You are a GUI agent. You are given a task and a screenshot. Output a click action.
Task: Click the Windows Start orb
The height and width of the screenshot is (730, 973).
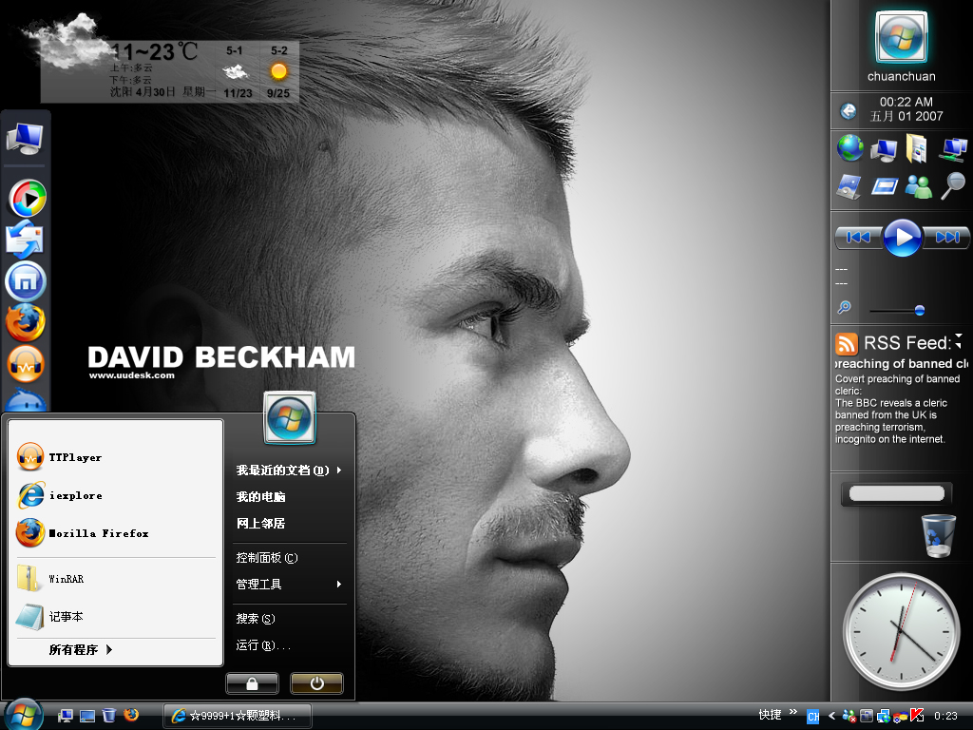(23, 716)
